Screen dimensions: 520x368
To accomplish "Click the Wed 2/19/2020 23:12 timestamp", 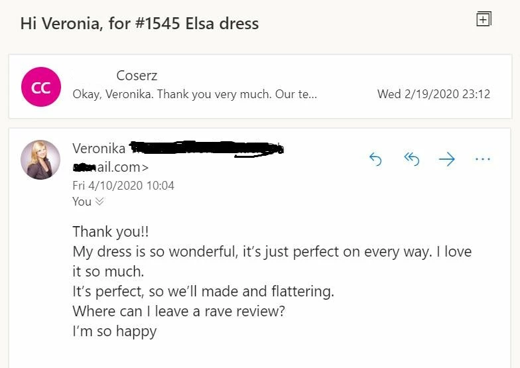I will click(433, 94).
